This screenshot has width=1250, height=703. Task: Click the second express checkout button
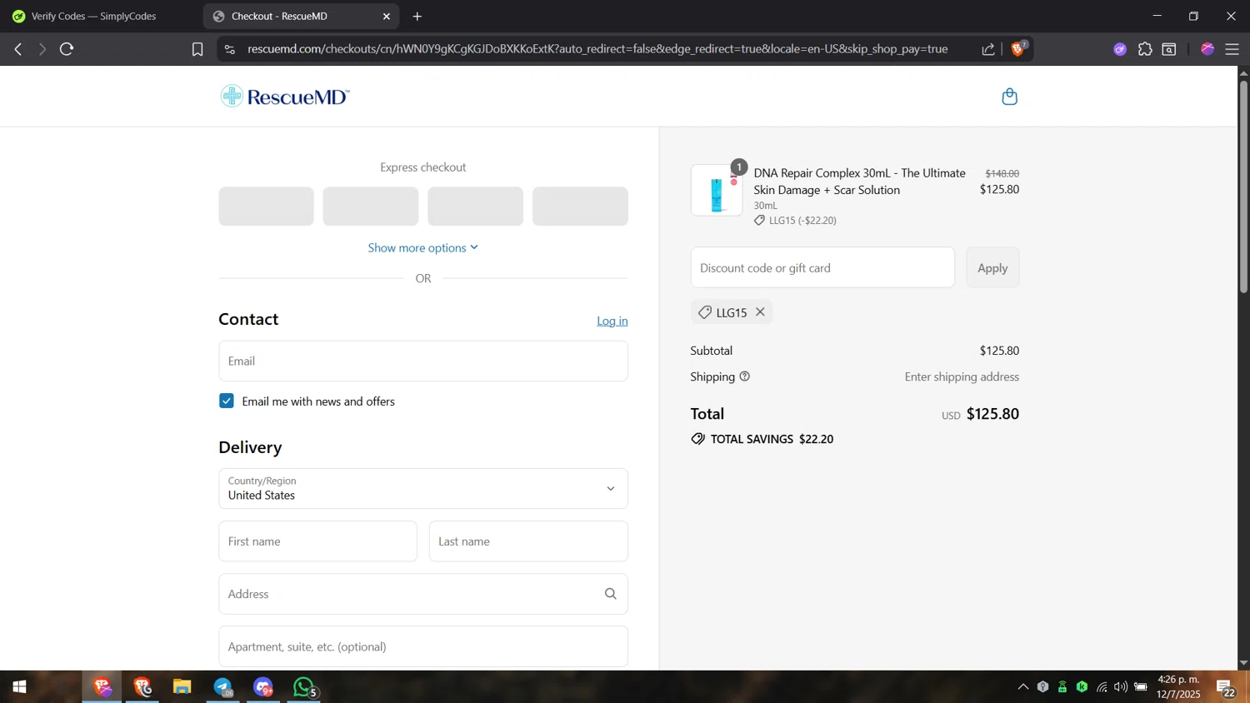tap(371, 206)
